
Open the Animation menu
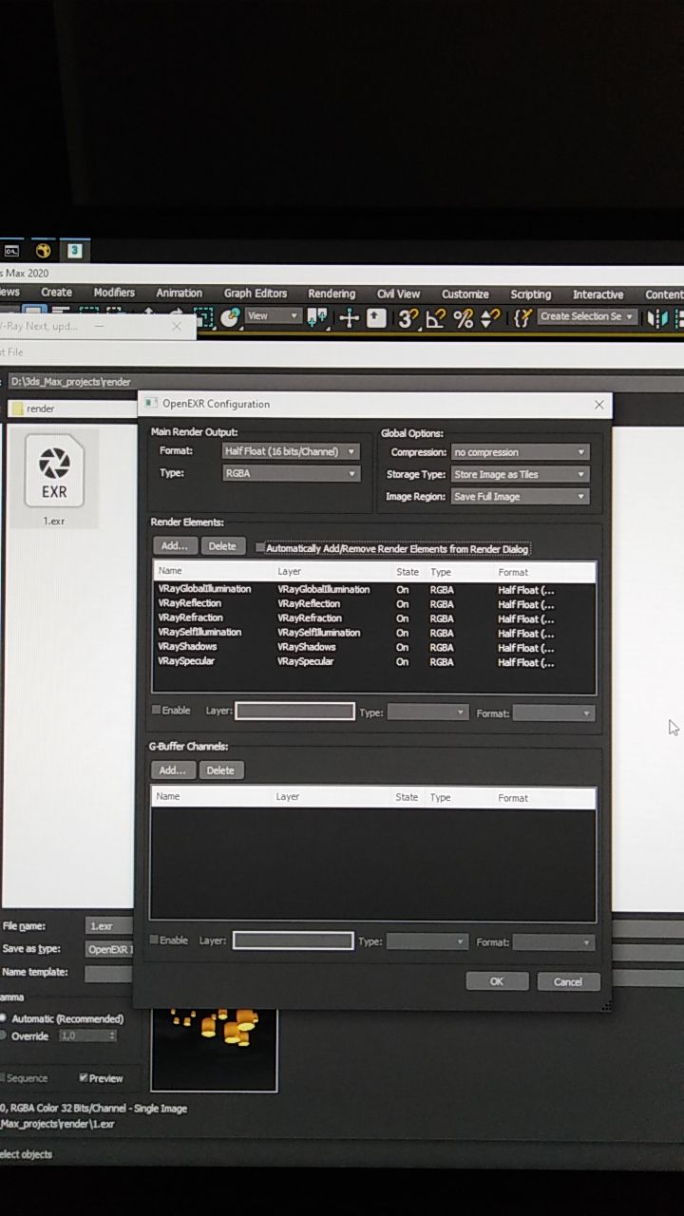(180, 293)
